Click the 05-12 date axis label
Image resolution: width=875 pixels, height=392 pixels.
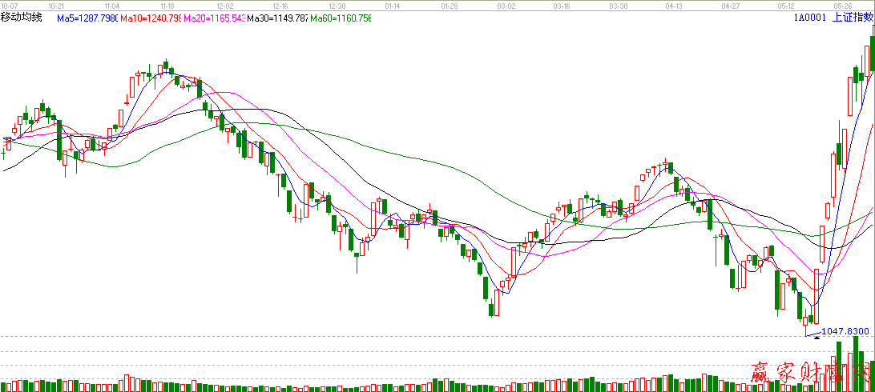[x=787, y=5]
